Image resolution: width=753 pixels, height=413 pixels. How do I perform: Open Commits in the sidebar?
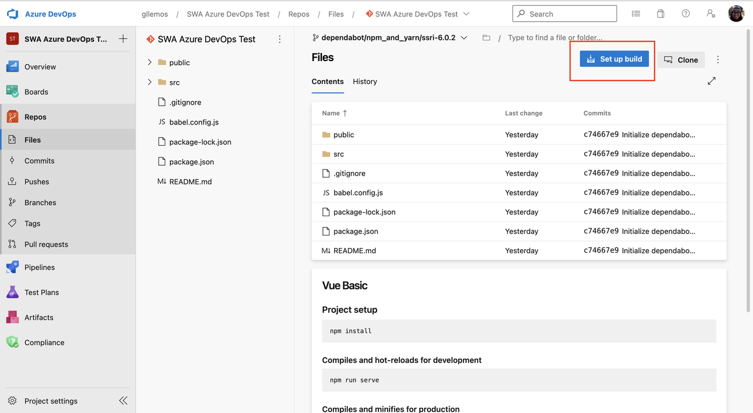tap(68, 160)
